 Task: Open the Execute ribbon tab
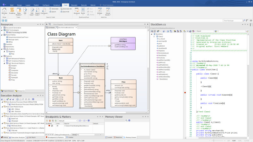pyautogui.click(x=84, y=5)
